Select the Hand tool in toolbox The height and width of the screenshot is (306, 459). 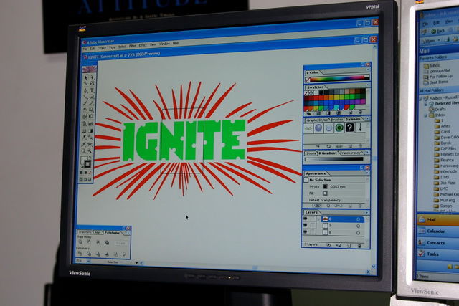(84, 150)
